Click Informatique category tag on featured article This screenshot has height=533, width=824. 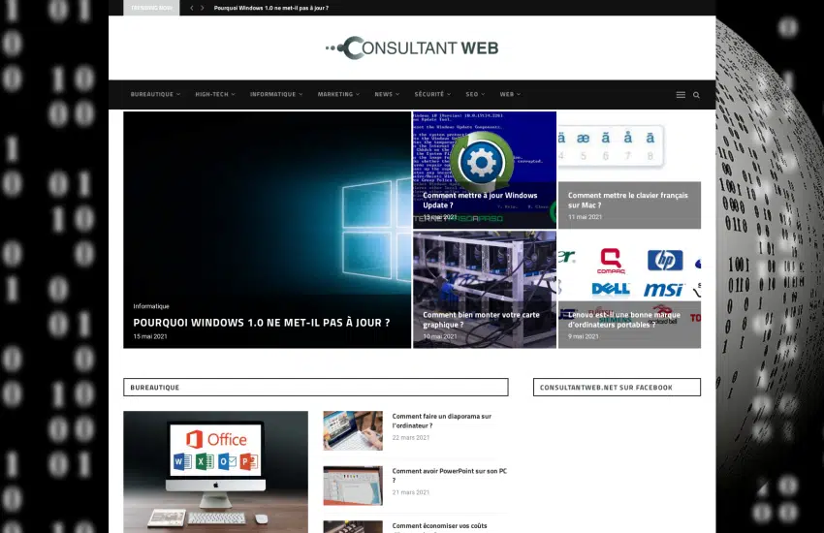151,306
